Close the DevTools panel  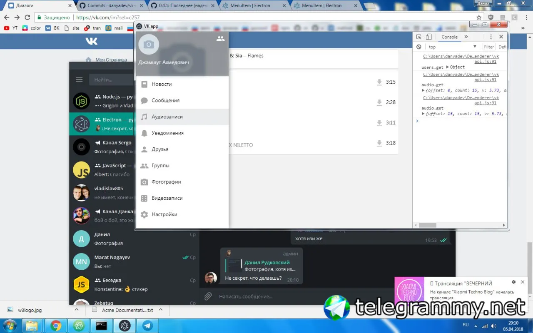click(x=501, y=37)
